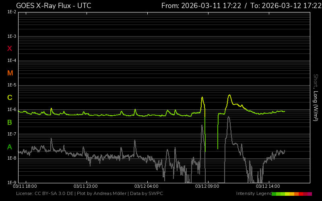Click the 'Plot by Andreas Möller' credit

pyautogui.click(x=102, y=193)
